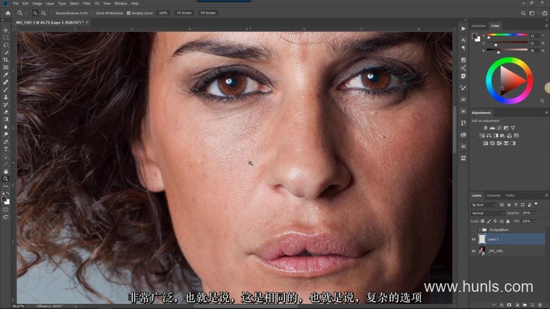Switch to the Channels tab
Image resolution: width=550 pixels, height=309 pixels.
click(x=493, y=196)
